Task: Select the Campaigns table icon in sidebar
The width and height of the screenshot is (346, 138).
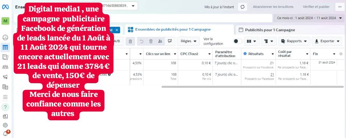Action: pyautogui.click(x=5, y=47)
